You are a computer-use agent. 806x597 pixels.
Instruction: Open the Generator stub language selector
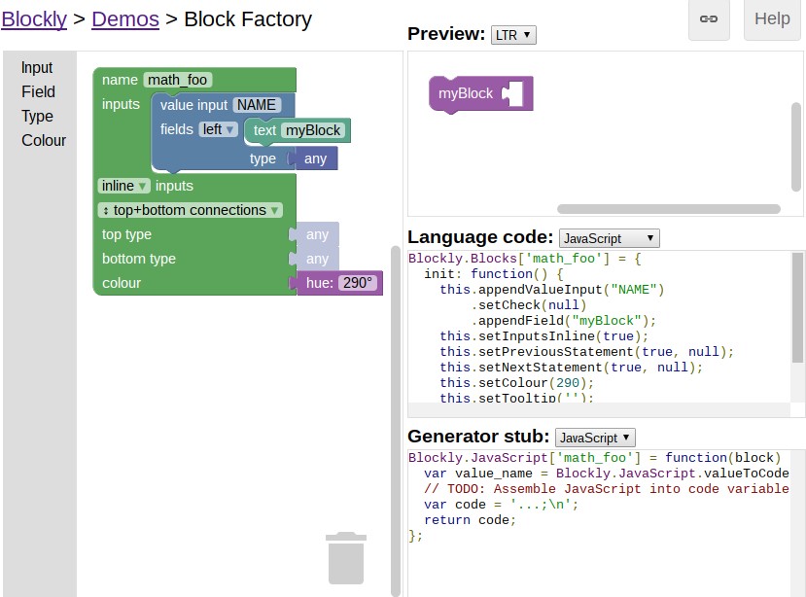point(594,437)
